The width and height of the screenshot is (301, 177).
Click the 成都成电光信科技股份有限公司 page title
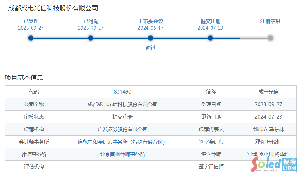click(53, 8)
